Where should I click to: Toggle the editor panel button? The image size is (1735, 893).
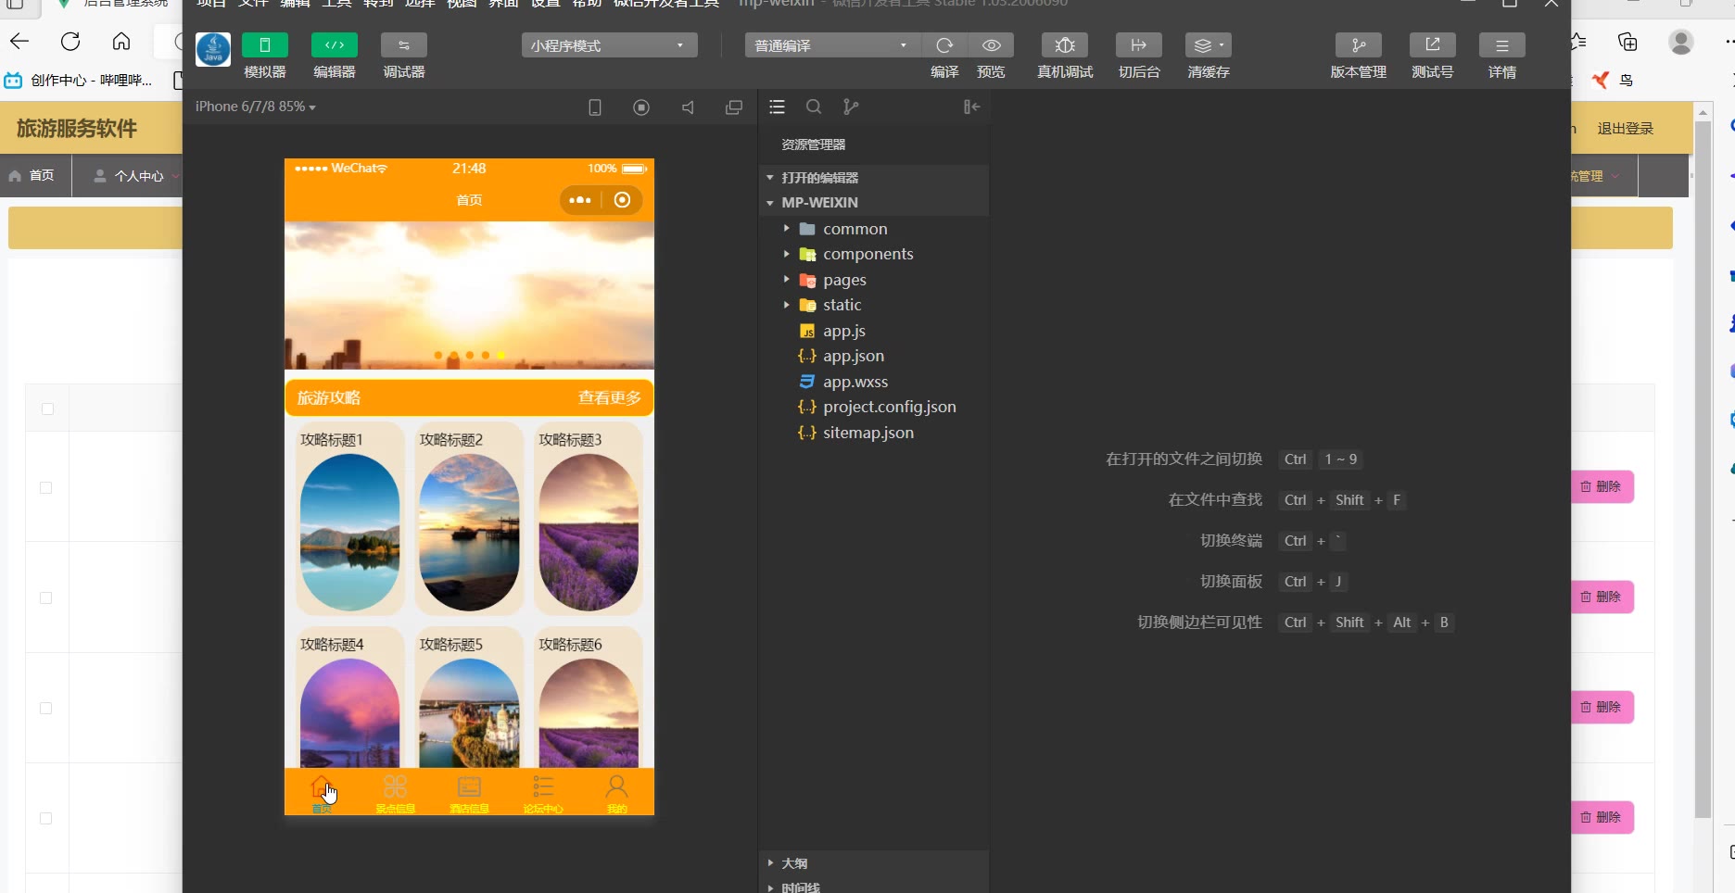335,45
